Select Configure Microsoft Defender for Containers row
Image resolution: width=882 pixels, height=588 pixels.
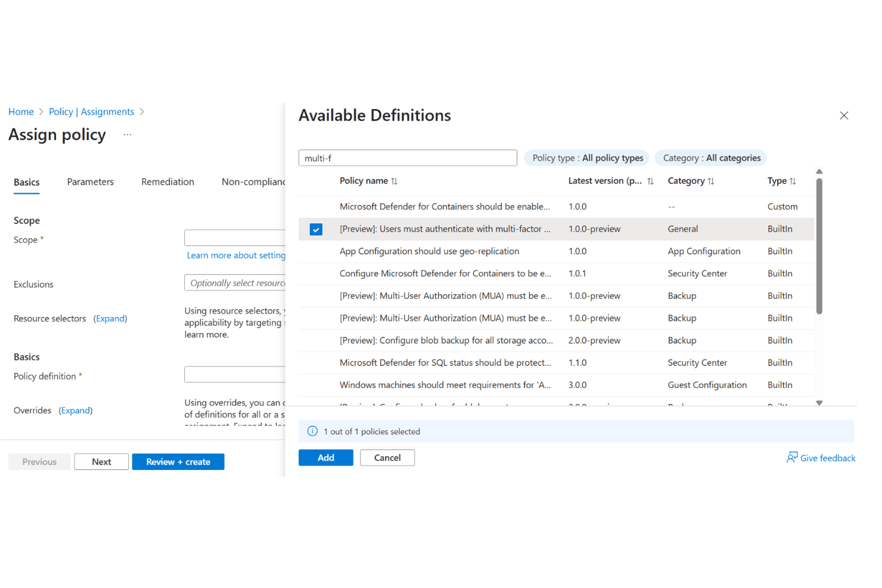[556, 273]
